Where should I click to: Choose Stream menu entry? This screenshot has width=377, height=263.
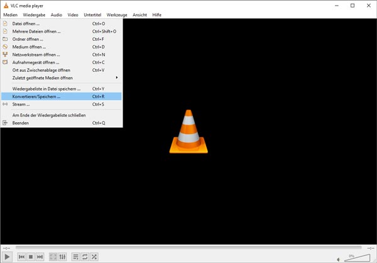pyautogui.click(x=62, y=104)
